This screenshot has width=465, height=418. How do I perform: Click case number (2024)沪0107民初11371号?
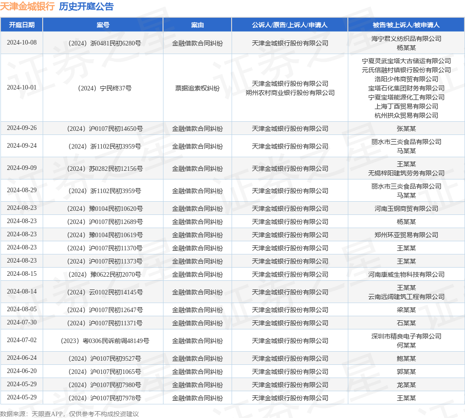pyautogui.click(x=105, y=323)
